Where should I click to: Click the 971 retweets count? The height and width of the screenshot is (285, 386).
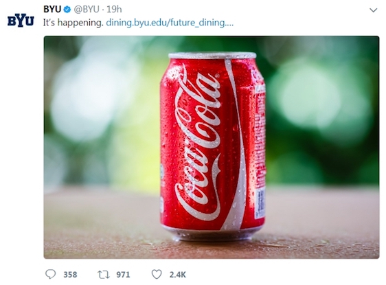click(x=123, y=275)
